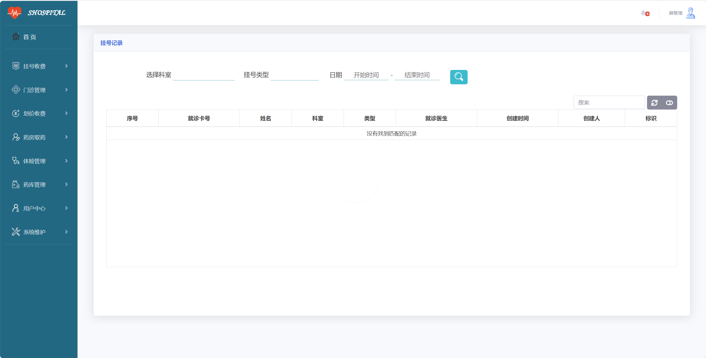Refresh the table with the reload icon
Screen dimensions: 706x358
tap(655, 103)
